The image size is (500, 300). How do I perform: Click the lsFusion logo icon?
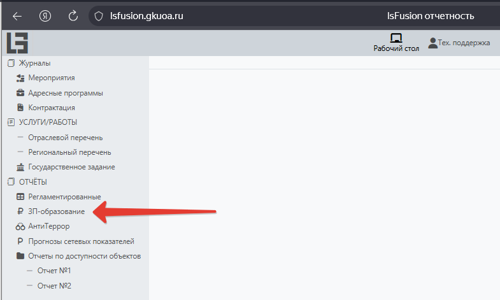coord(17,43)
